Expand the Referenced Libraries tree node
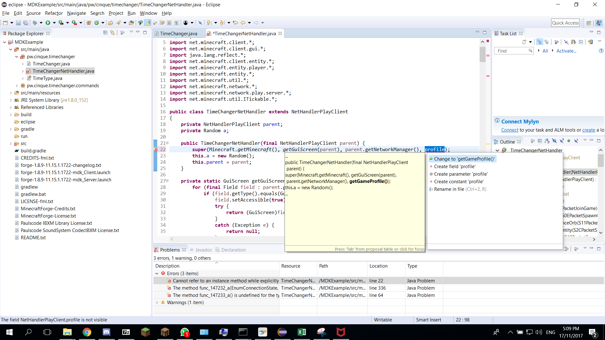The height and width of the screenshot is (340, 605). (11, 107)
